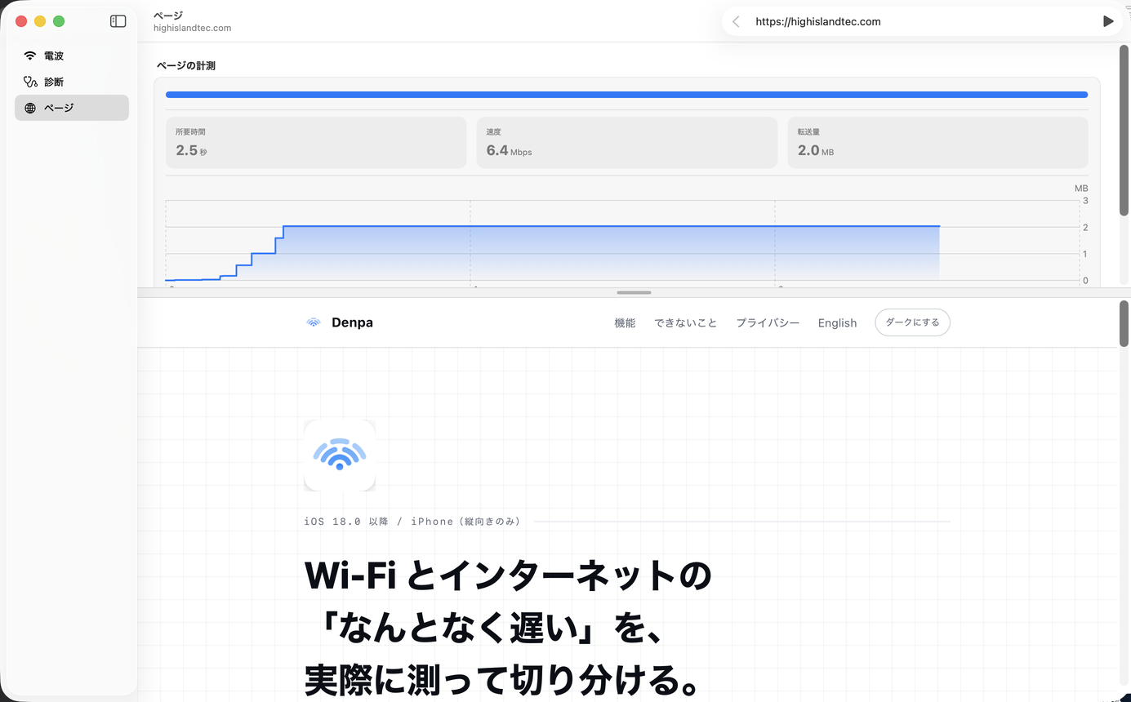Click the headline line "Wi-Fi とインターネットの"
This screenshot has width=1131, height=702.
(x=508, y=576)
